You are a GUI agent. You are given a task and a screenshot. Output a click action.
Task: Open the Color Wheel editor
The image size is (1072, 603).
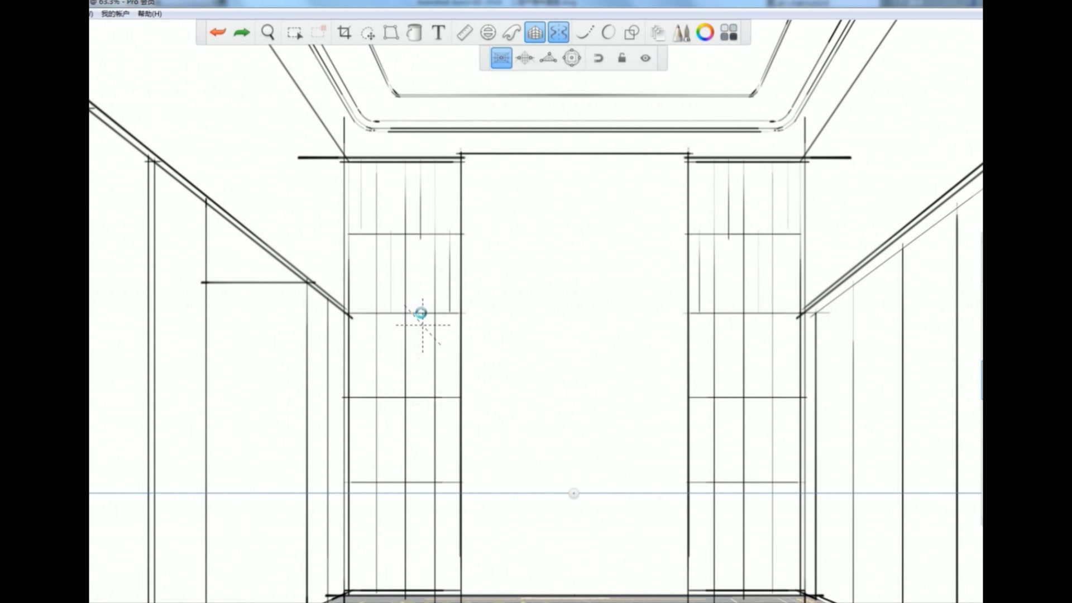[x=705, y=32]
